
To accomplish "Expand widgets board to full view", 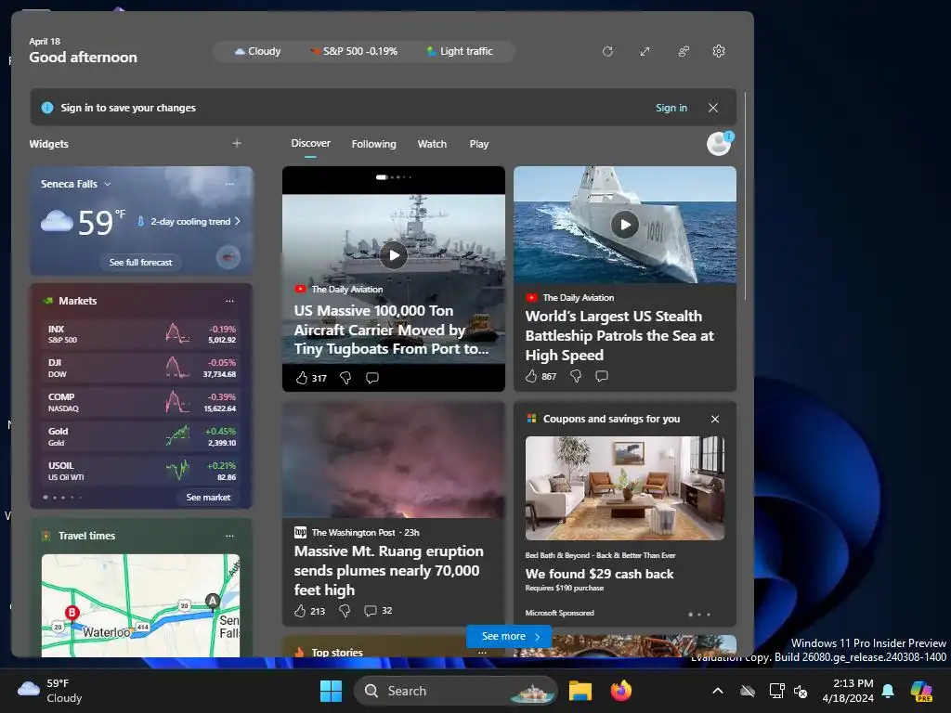I will 645,52.
